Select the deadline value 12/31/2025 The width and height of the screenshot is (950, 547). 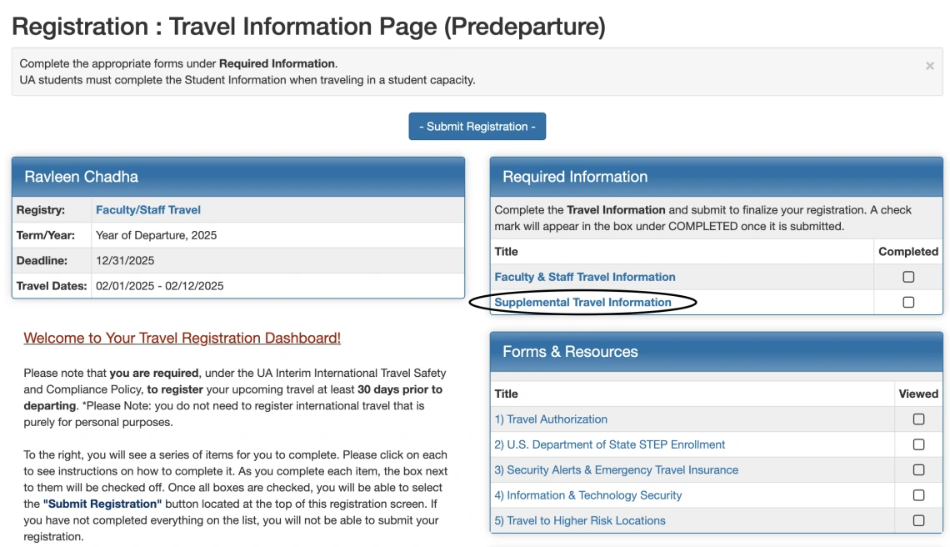pyautogui.click(x=125, y=261)
